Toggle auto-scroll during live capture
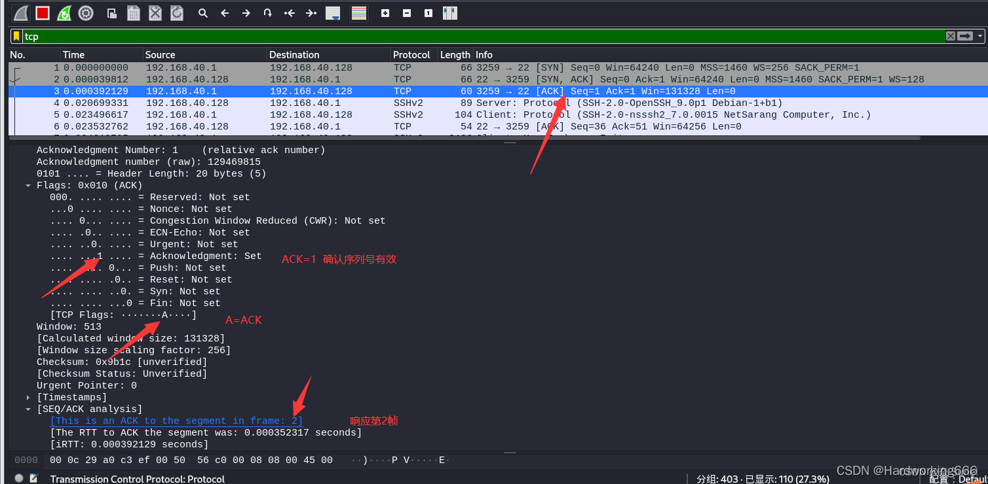Image resolution: width=988 pixels, height=484 pixels. pos(333,13)
